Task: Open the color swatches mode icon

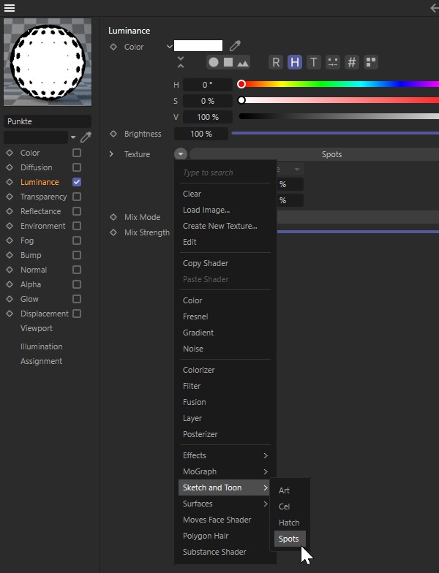Action: [370, 63]
